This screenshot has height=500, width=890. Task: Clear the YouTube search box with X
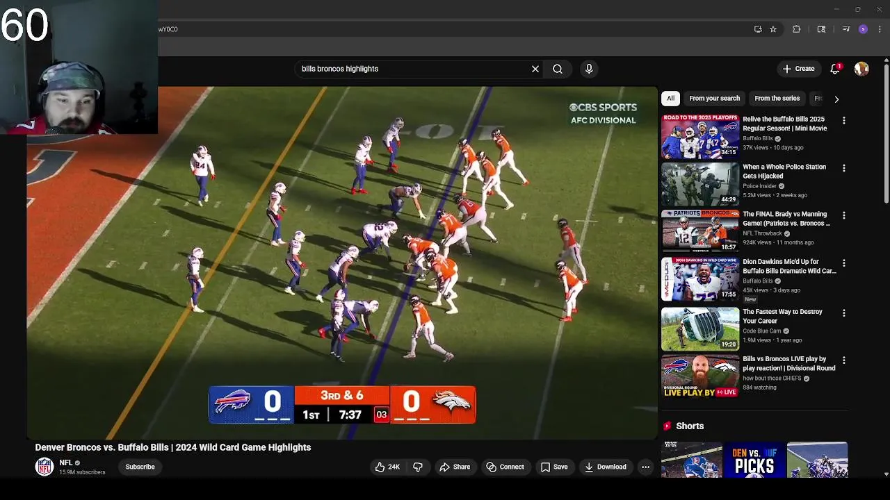coord(535,69)
